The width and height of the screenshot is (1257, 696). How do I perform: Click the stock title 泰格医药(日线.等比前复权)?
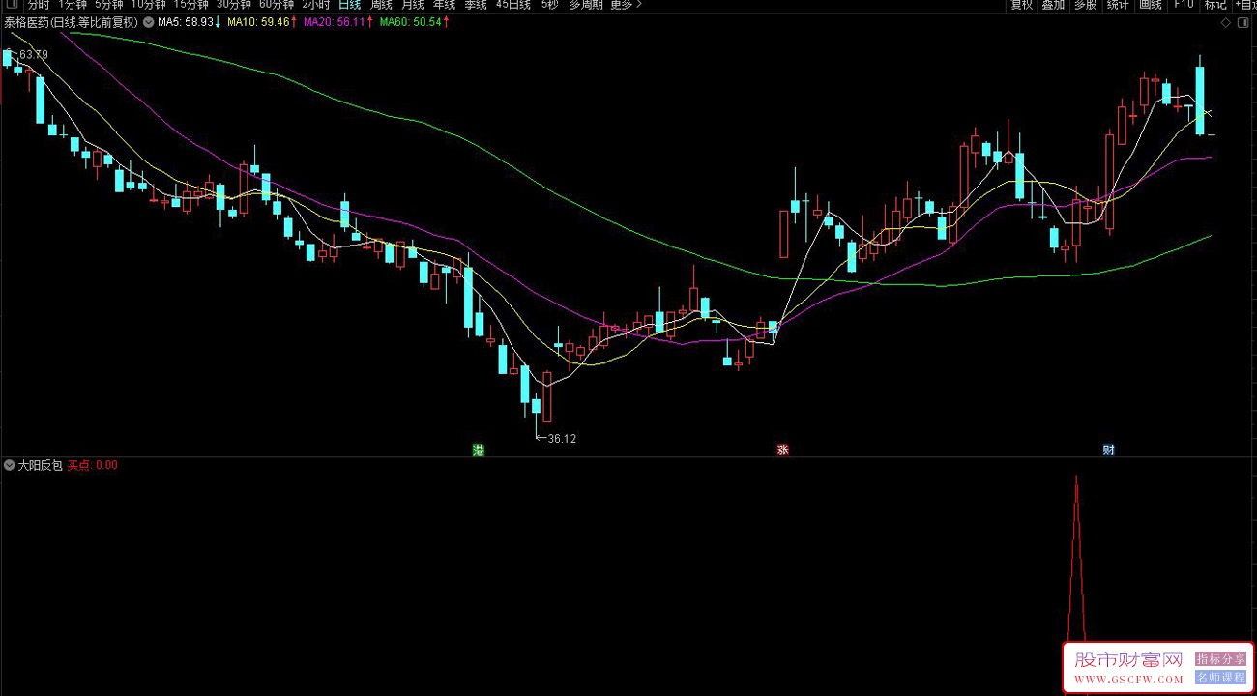click(72, 21)
